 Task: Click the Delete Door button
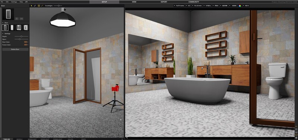[x=15, y=49]
